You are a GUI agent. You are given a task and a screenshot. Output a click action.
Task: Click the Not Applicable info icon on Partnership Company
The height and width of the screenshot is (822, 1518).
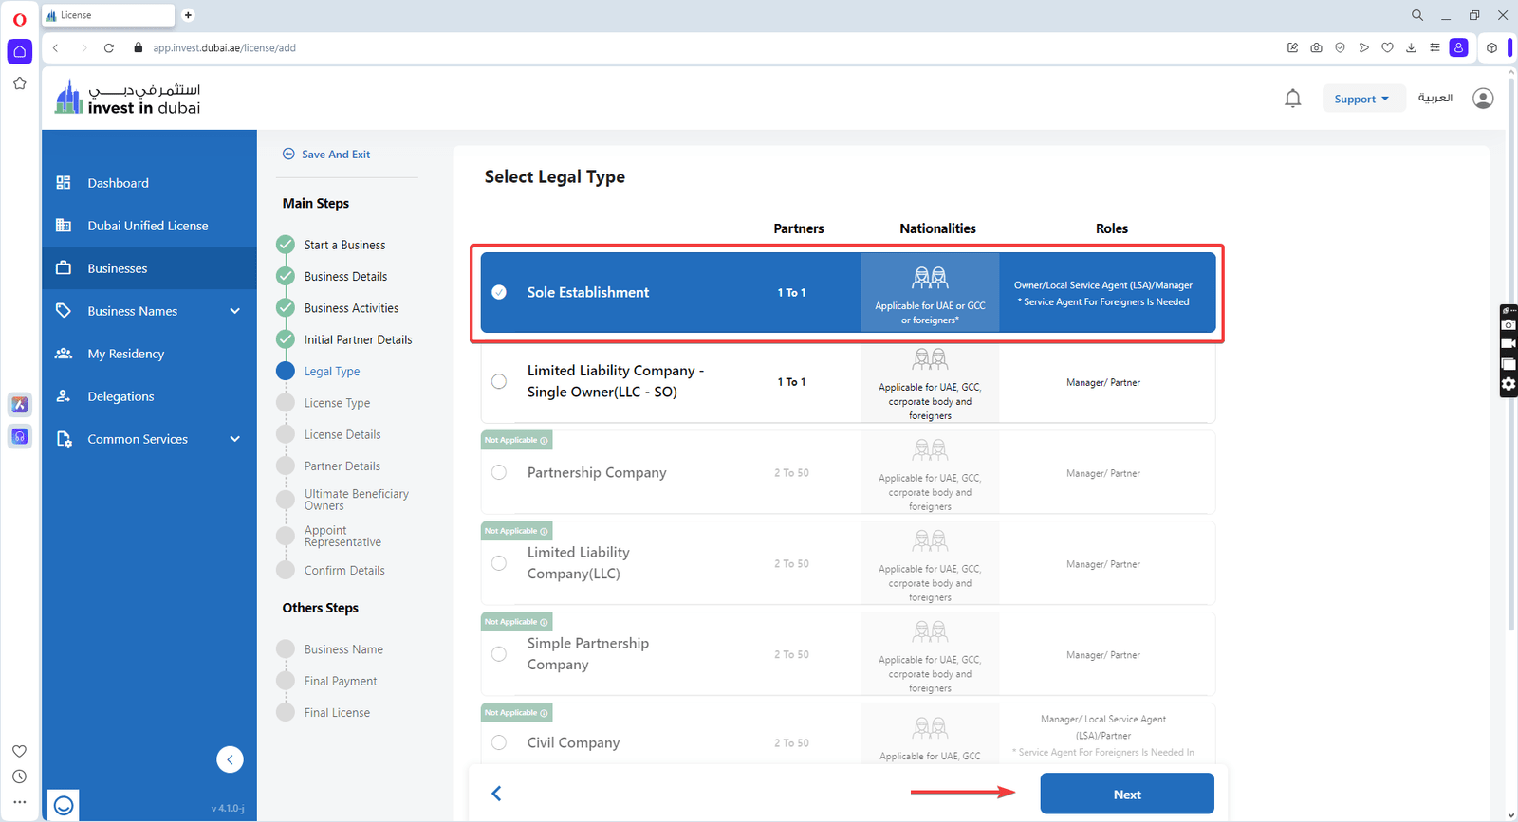click(544, 440)
